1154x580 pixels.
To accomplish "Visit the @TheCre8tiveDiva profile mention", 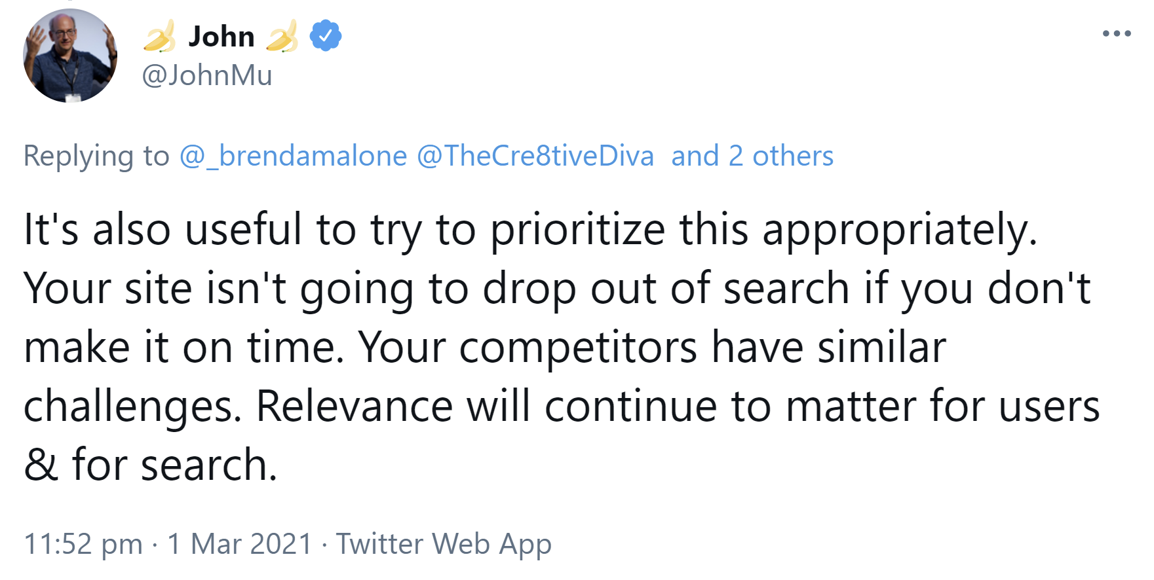I will (535, 156).
